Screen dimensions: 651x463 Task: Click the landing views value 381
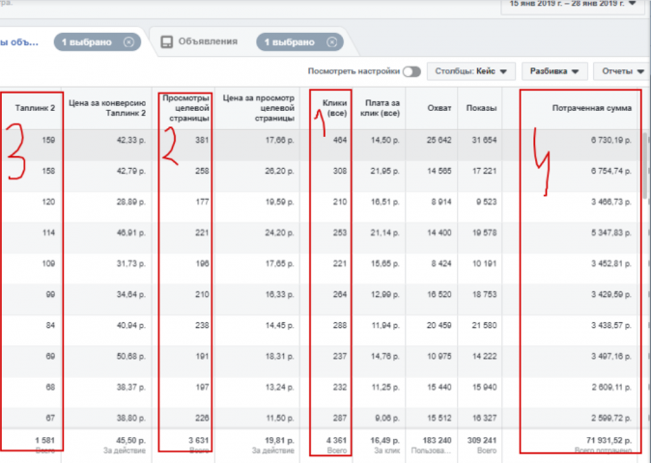[x=202, y=141]
